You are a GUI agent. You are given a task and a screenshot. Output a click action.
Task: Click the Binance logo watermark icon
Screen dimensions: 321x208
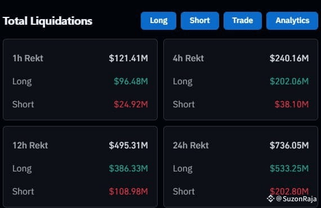click(x=270, y=198)
